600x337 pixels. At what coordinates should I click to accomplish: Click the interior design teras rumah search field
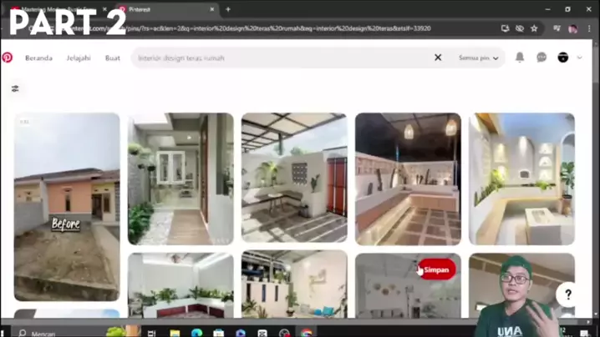(284, 58)
